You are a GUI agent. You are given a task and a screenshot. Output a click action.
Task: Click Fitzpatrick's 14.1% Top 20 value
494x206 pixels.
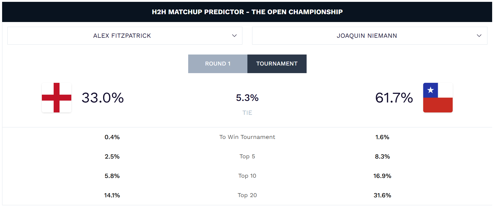[x=112, y=195]
